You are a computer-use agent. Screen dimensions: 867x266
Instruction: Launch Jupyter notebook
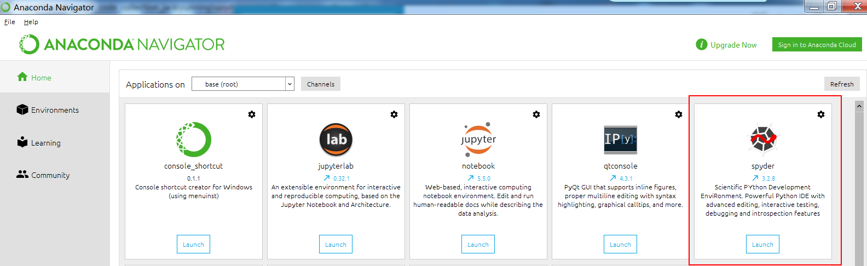point(478,244)
